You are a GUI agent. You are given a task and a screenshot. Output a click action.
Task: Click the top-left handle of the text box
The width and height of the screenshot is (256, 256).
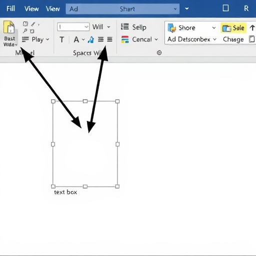coord(53,101)
